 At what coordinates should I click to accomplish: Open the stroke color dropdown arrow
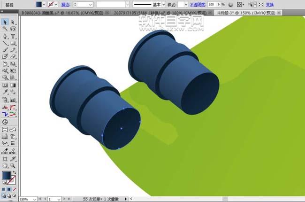pos(56,4)
